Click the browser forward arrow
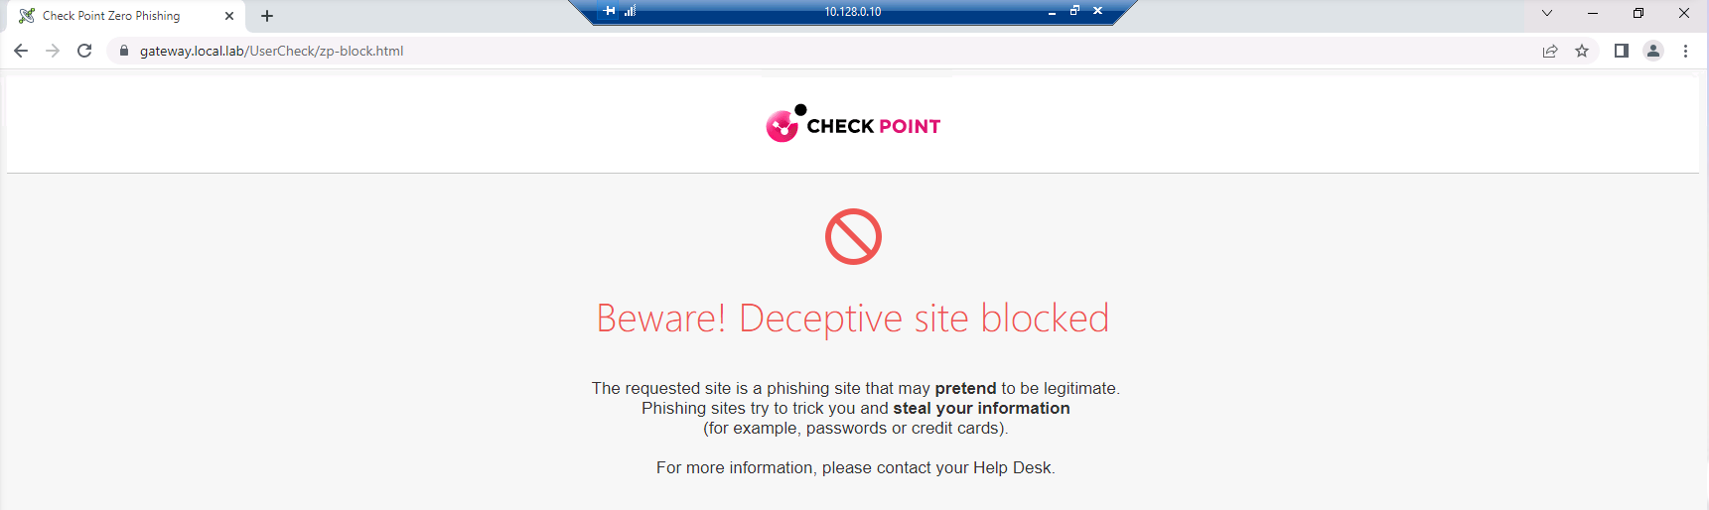 tap(53, 51)
